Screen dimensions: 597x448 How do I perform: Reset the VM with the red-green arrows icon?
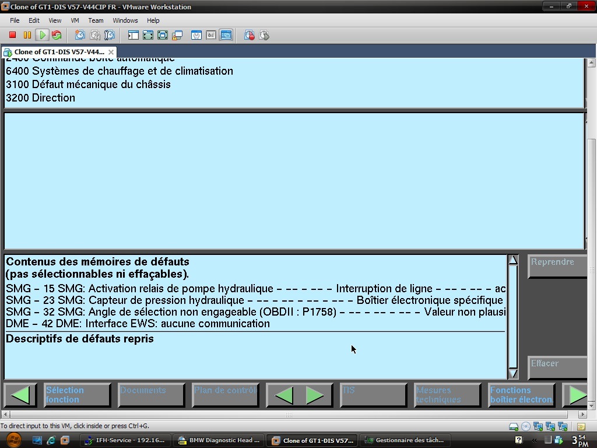(57, 35)
